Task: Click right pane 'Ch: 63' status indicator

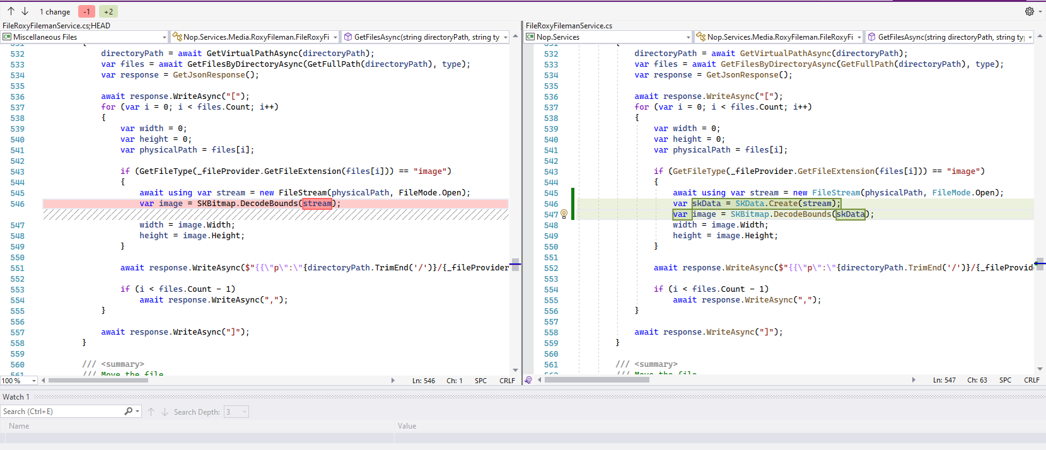Action: click(x=977, y=380)
